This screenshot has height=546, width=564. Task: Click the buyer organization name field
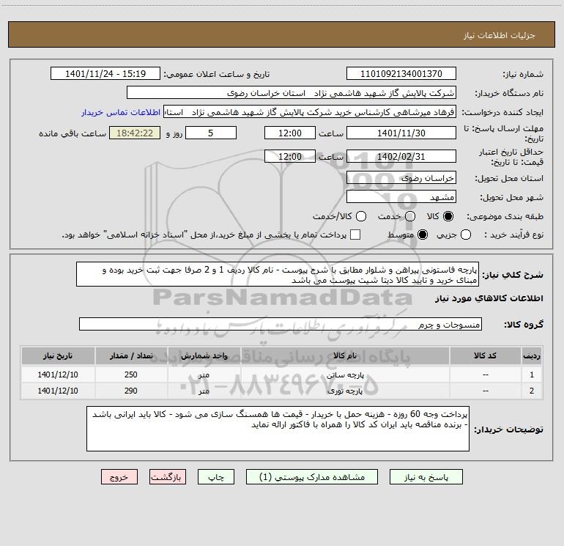[x=292, y=93]
